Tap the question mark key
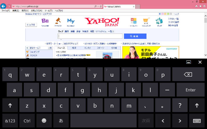This screenshot has height=129, width=207. [180, 105]
